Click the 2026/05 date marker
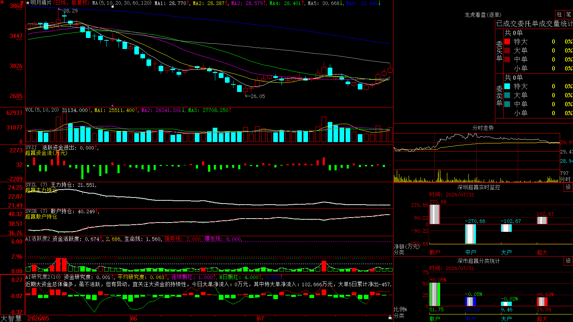The width and height of the screenshot is (573, 322). click(x=39, y=318)
